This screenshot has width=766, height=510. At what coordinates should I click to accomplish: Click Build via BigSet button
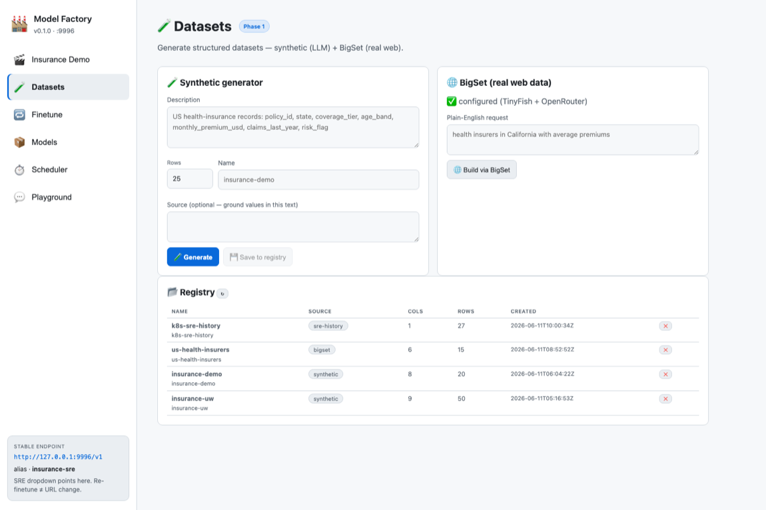pyautogui.click(x=482, y=170)
